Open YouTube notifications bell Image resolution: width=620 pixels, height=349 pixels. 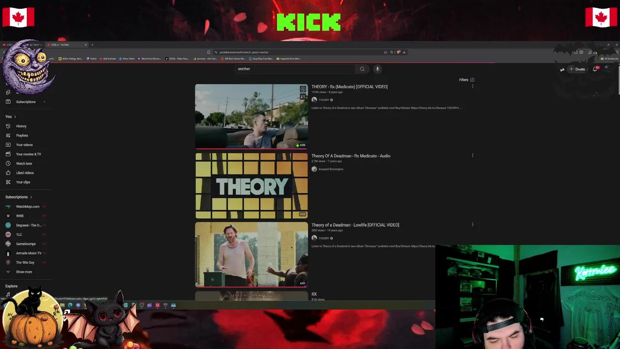[x=595, y=69]
